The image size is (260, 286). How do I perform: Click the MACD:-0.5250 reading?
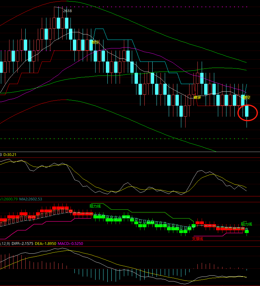pos(70,244)
